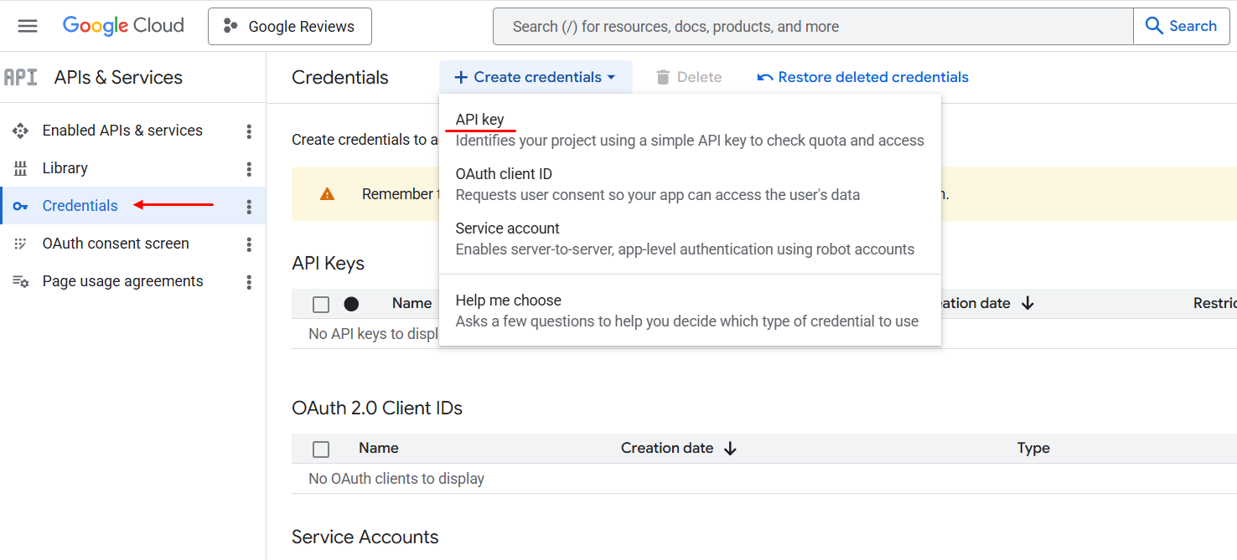The image size is (1237, 560).
Task: Open the hamburger navigation menu
Action: pos(28,26)
